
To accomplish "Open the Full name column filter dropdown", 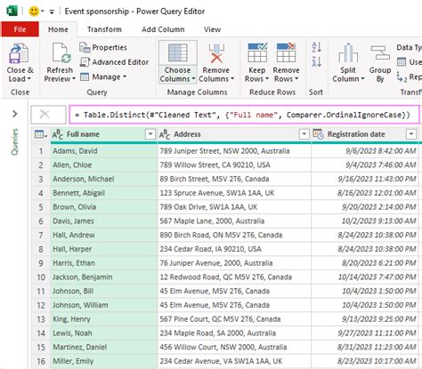I will tap(150, 134).
